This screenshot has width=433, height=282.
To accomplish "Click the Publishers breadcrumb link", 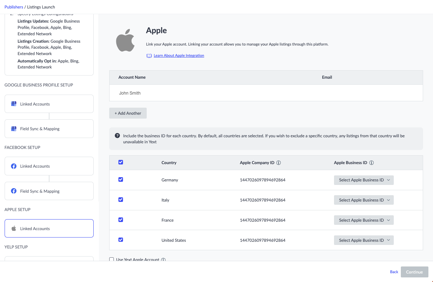I will click(14, 7).
